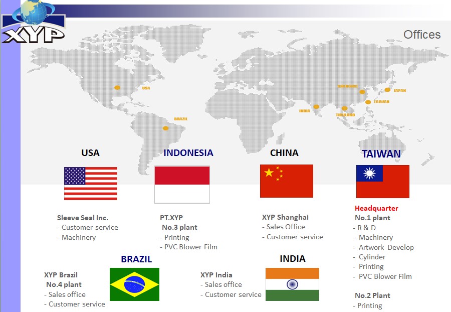Click the 'Sleeve Seal Inc.' text
The height and width of the screenshot is (312, 451).
point(83,218)
